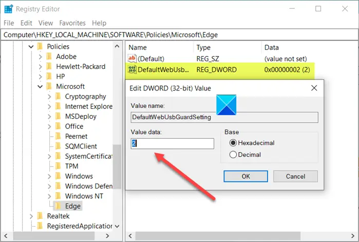359x242 pixels.
Task: Expand the Realtek tree node
Action: coord(31,216)
